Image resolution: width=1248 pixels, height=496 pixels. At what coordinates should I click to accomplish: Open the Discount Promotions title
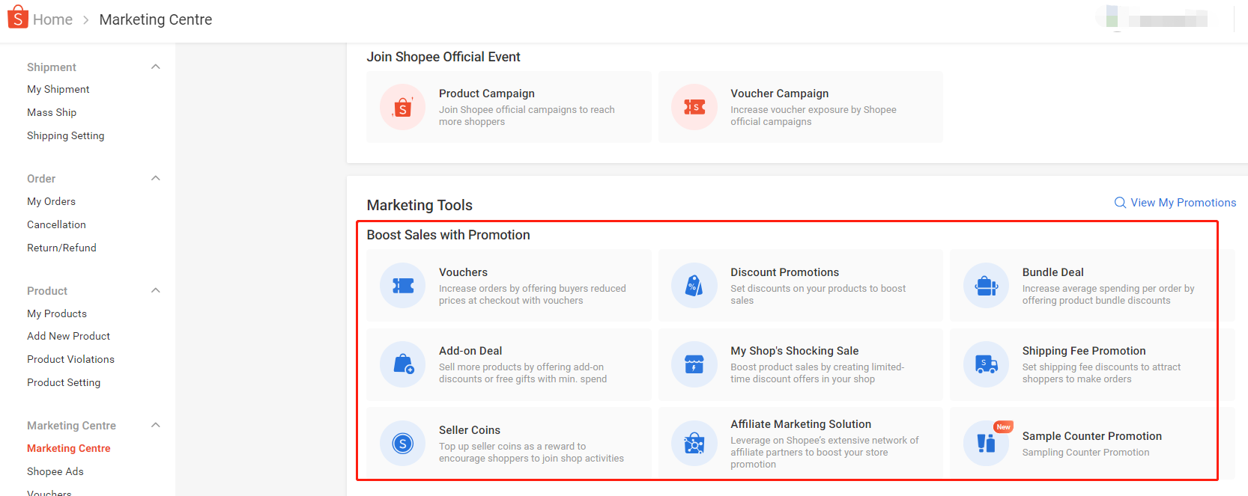(x=785, y=272)
